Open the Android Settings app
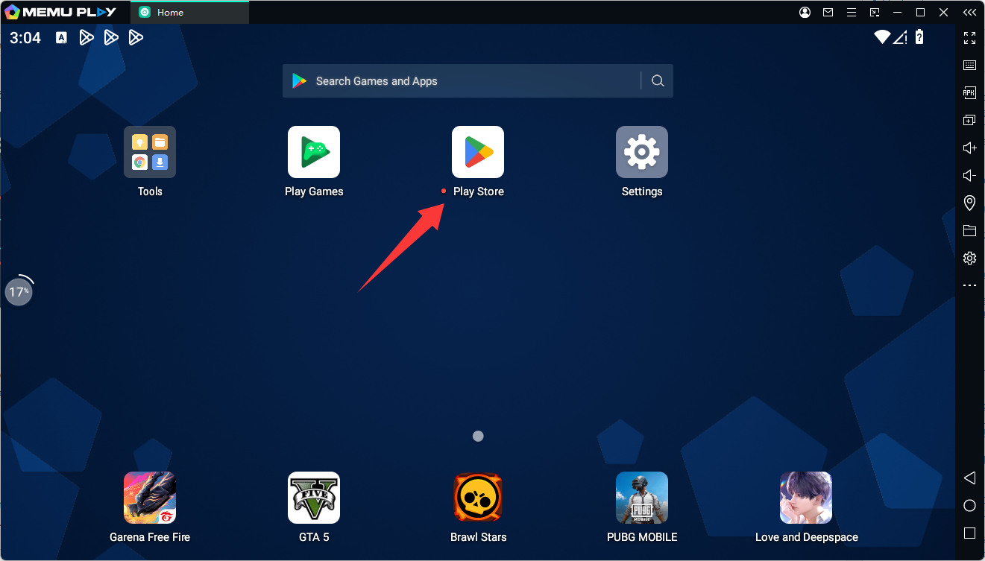 [x=641, y=152]
